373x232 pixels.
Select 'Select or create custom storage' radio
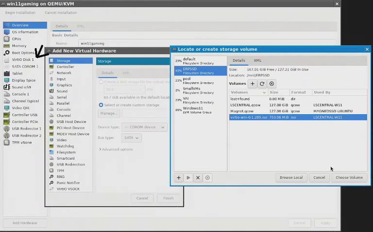point(101,105)
